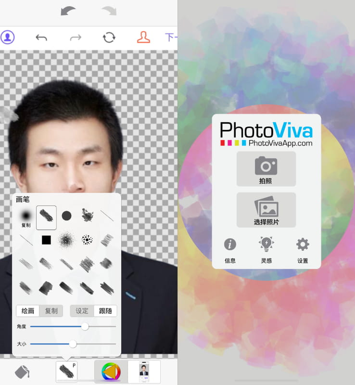This screenshot has width=355, height=385.
Task: Click the thin undo arrow in toolbar
Action: pos(41,38)
